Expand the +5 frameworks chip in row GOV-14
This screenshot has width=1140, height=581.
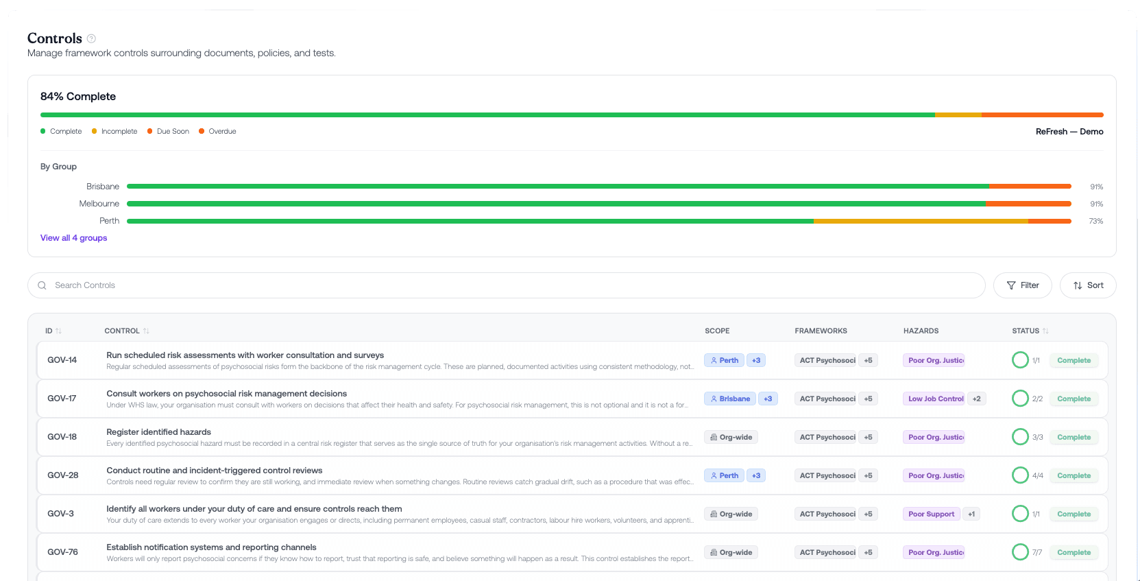868,360
